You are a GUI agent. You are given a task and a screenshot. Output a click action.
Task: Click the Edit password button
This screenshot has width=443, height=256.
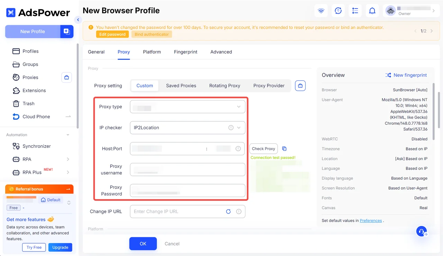[x=112, y=34]
